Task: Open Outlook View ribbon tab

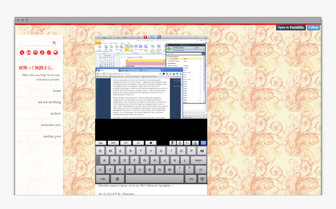Action: pos(129,43)
